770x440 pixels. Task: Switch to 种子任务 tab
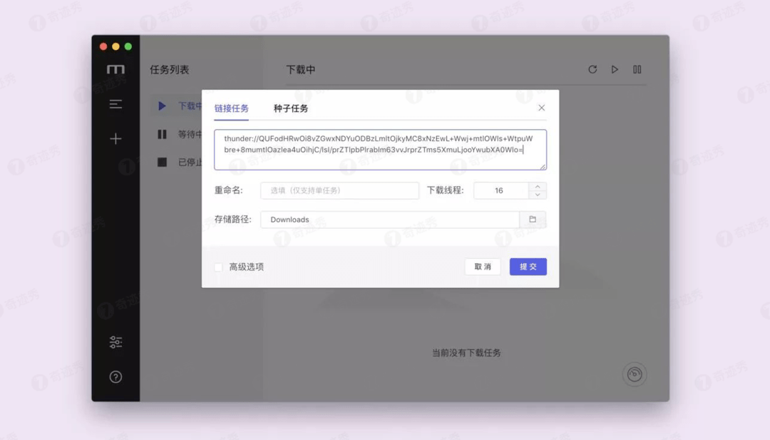[291, 108]
